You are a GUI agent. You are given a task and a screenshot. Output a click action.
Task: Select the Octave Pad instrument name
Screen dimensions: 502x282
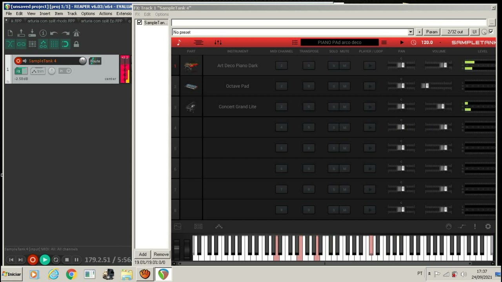click(x=237, y=86)
